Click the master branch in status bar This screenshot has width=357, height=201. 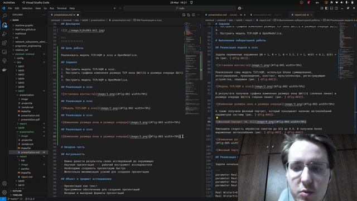click(14, 199)
